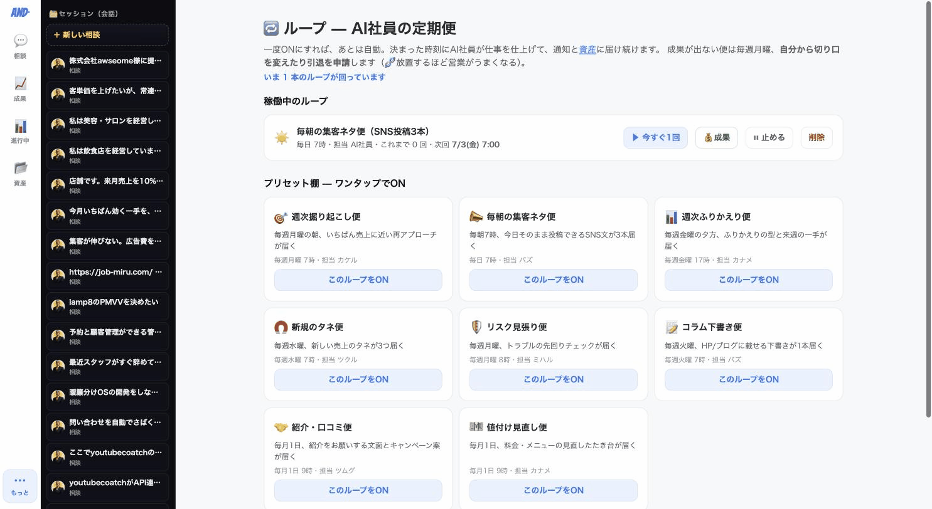The width and height of the screenshot is (932, 509).
Task: Open session 予約と顧客管理ができる管
Action: tap(107, 336)
